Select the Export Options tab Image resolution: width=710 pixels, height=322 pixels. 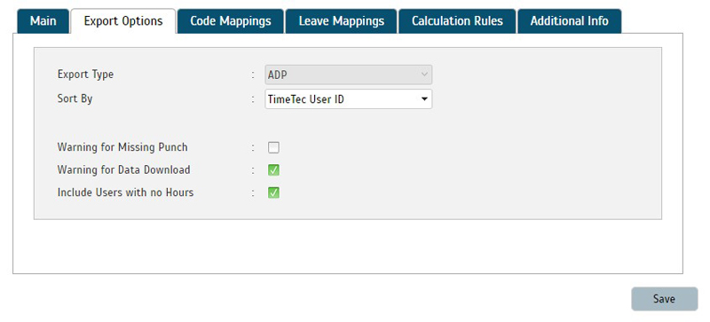pyautogui.click(x=123, y=20)
